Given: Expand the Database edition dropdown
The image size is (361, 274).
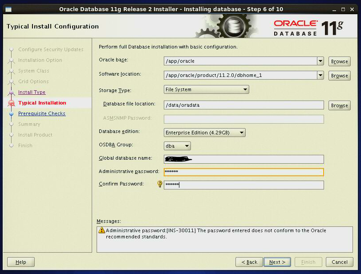Looking at the screenshot, I should 204,133.
